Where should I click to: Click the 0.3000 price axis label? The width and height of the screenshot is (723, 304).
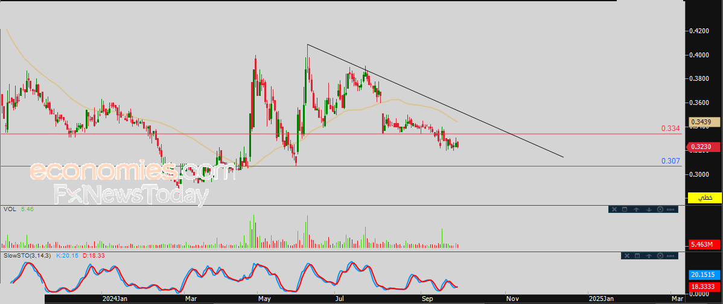click(x=699, y=174)
